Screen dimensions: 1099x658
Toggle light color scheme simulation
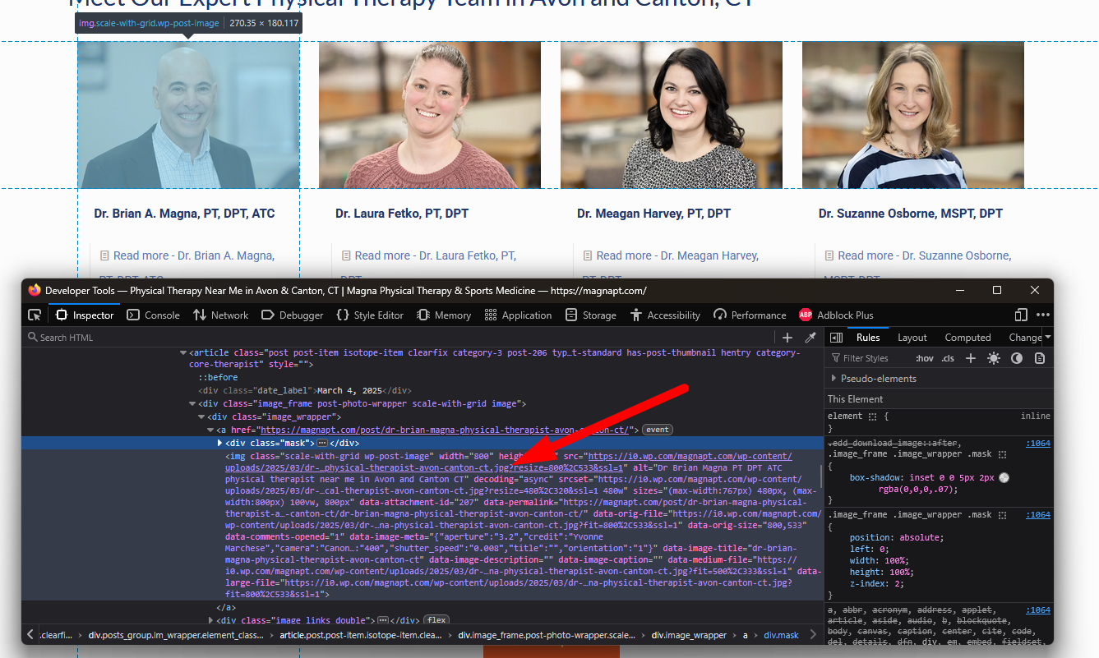994,358
